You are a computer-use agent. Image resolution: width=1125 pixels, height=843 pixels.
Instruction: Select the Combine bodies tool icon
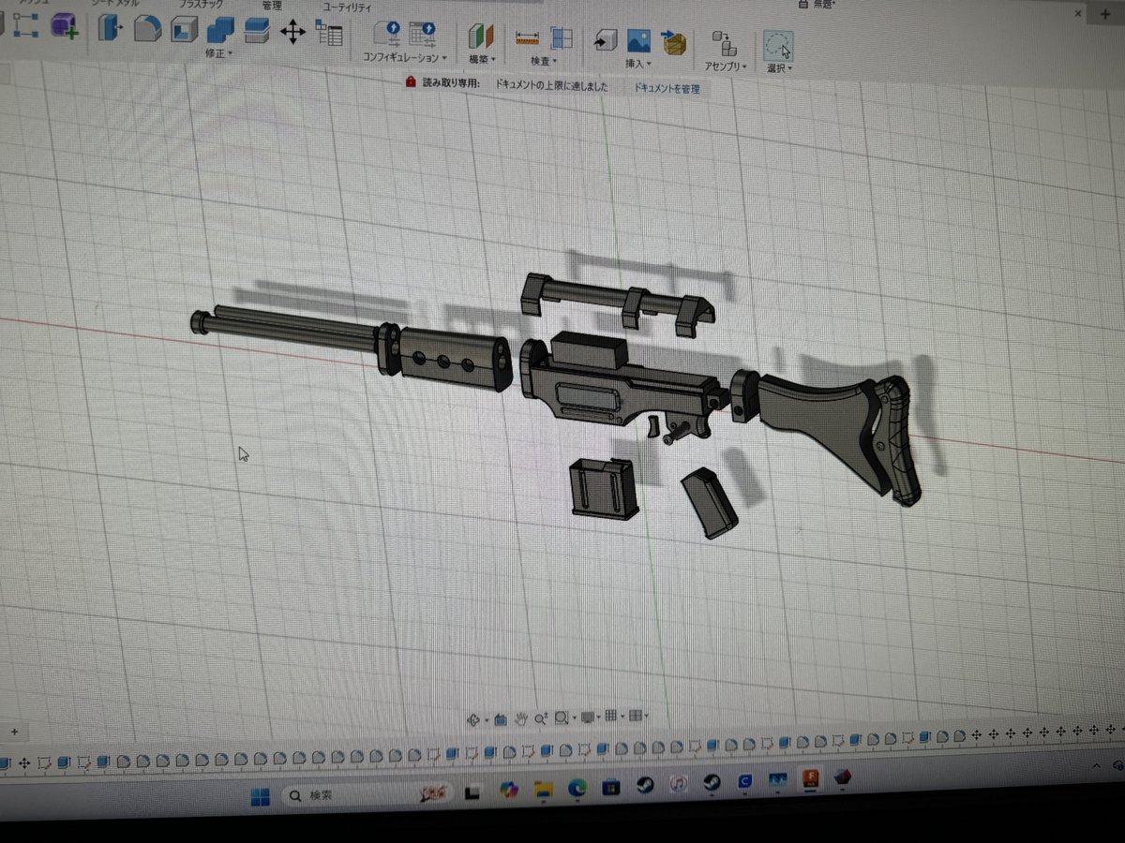click(x=220, y=31)
